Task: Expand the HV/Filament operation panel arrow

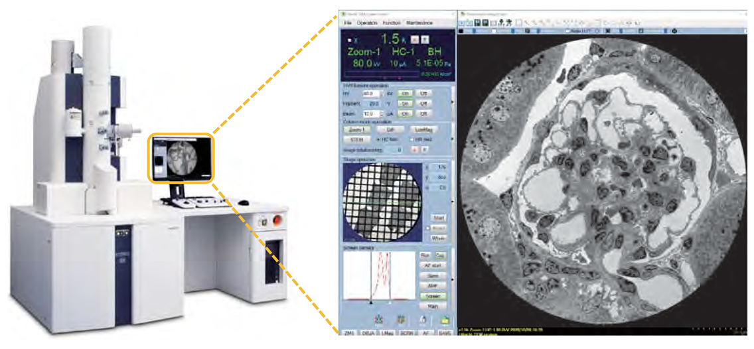Action: coord(452,102)
